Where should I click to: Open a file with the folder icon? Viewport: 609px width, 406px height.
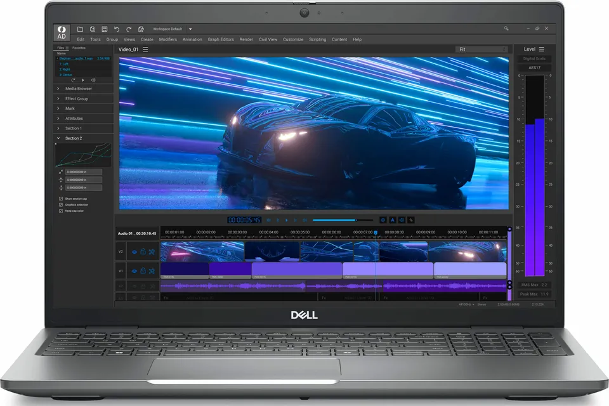pos(80,29)
